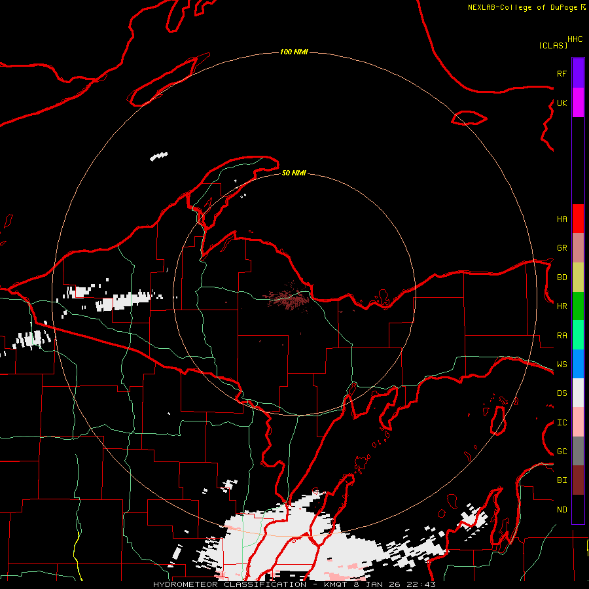Screen dimensions: 589x589
Task: Select the WS blue legend swatch
Action: (578, 364)
